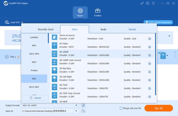The image size is (178, 116).
Task: Open the output folder icon beside Save to
Action: 83,111
